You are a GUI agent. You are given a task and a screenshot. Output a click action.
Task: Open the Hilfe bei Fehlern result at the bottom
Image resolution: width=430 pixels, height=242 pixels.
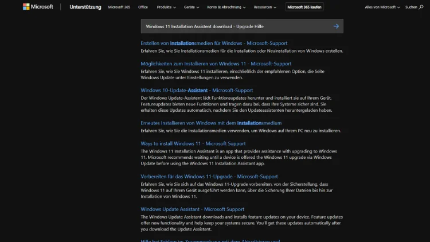210,240
